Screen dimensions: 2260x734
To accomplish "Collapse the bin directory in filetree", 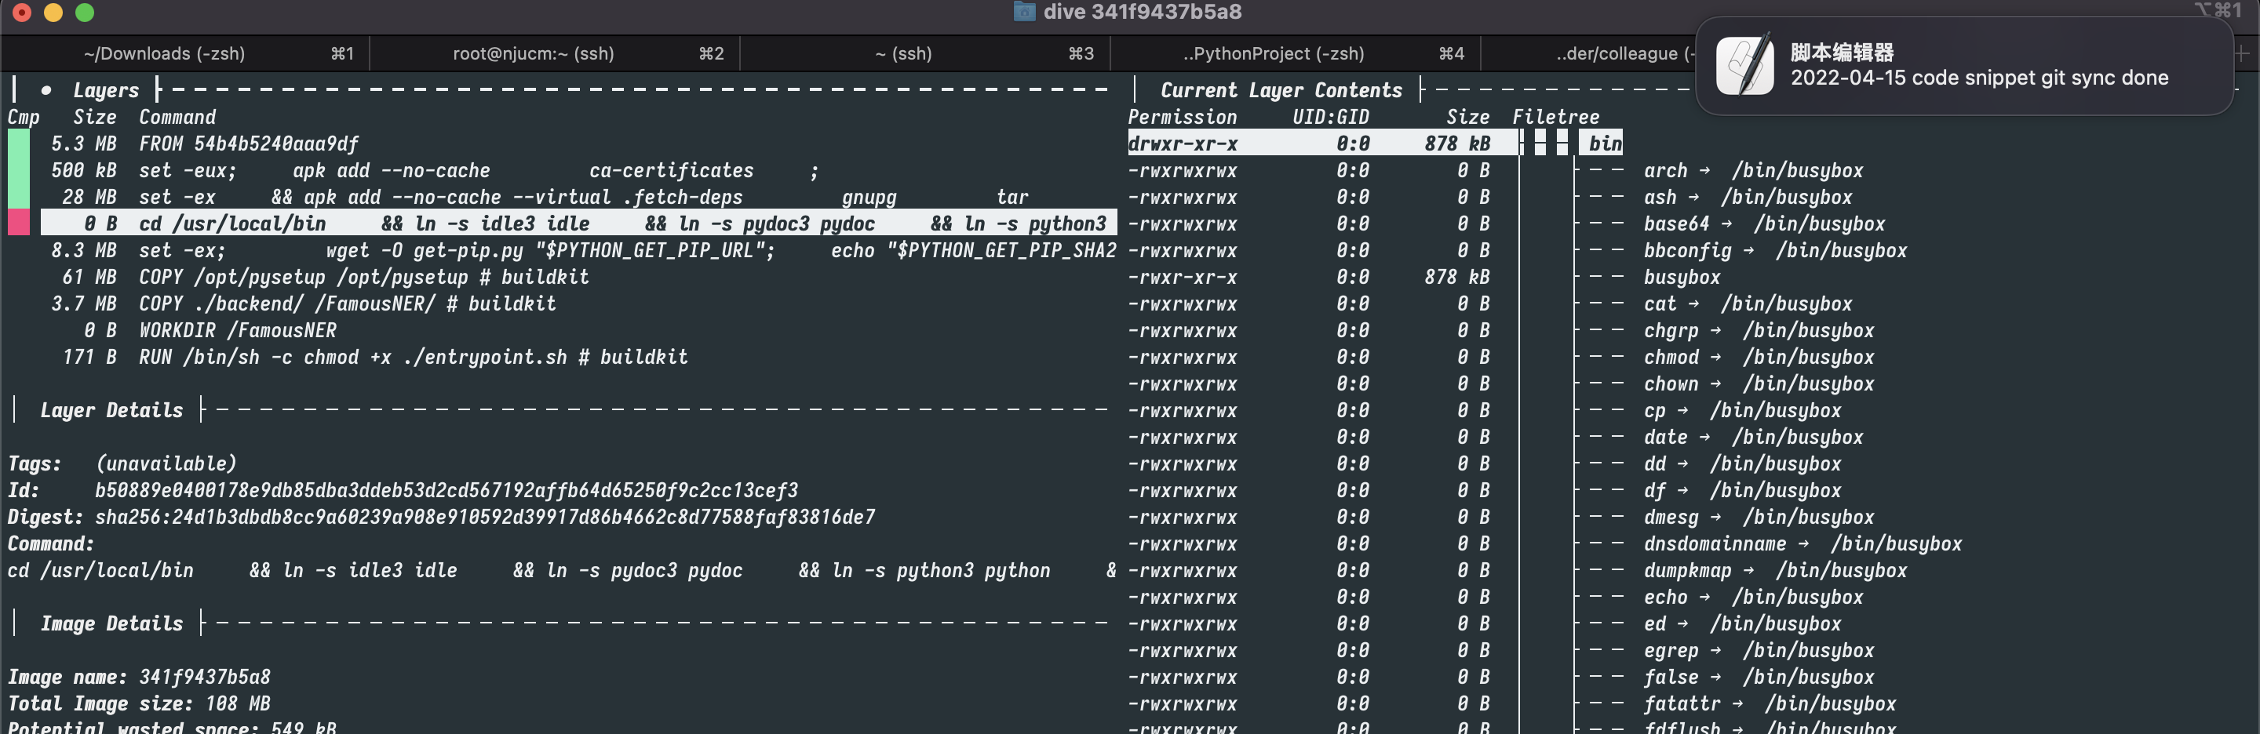I will pos(1605,143).
